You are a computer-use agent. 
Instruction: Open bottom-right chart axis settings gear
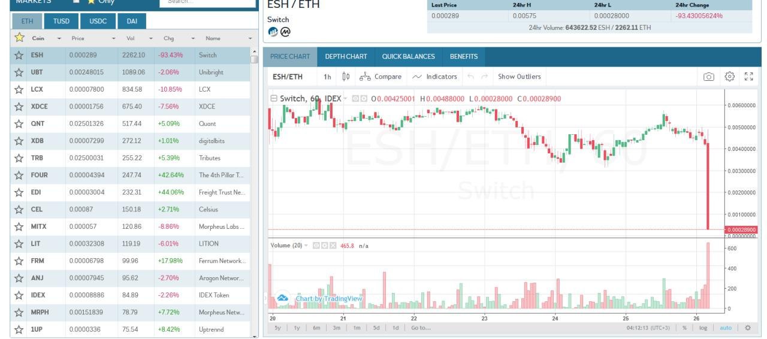click(x=747, y=328)
